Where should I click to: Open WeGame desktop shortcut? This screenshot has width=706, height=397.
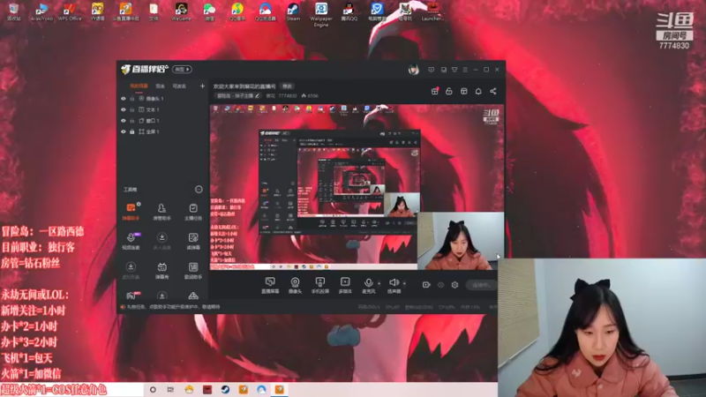pyautogui.click(x=182, y=12)
